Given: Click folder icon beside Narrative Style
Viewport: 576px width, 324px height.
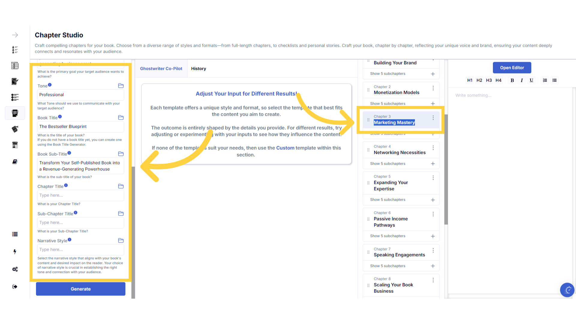Looking at the screenshot, I should point(121,241).
